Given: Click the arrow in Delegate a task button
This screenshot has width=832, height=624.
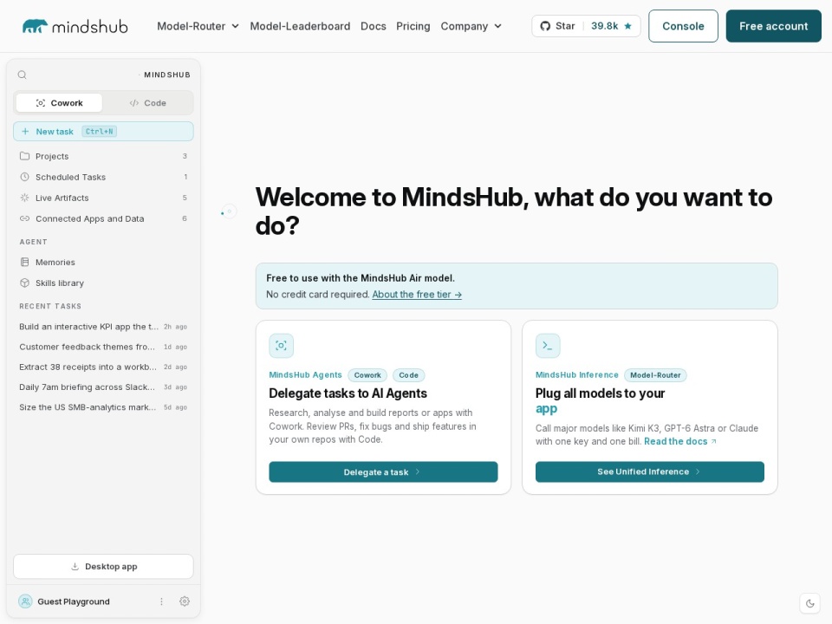Looking at the screenshot, I should tap(418, 471).
